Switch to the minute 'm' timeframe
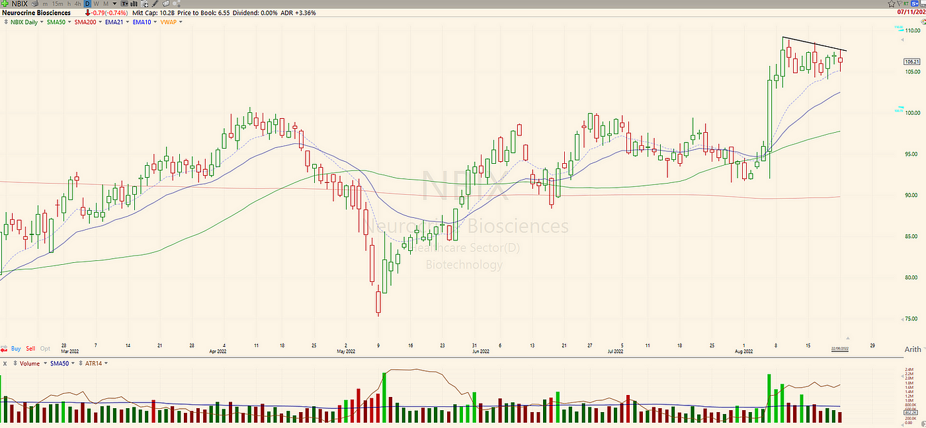Screen dimensions: 926x428 pos(45,4)
